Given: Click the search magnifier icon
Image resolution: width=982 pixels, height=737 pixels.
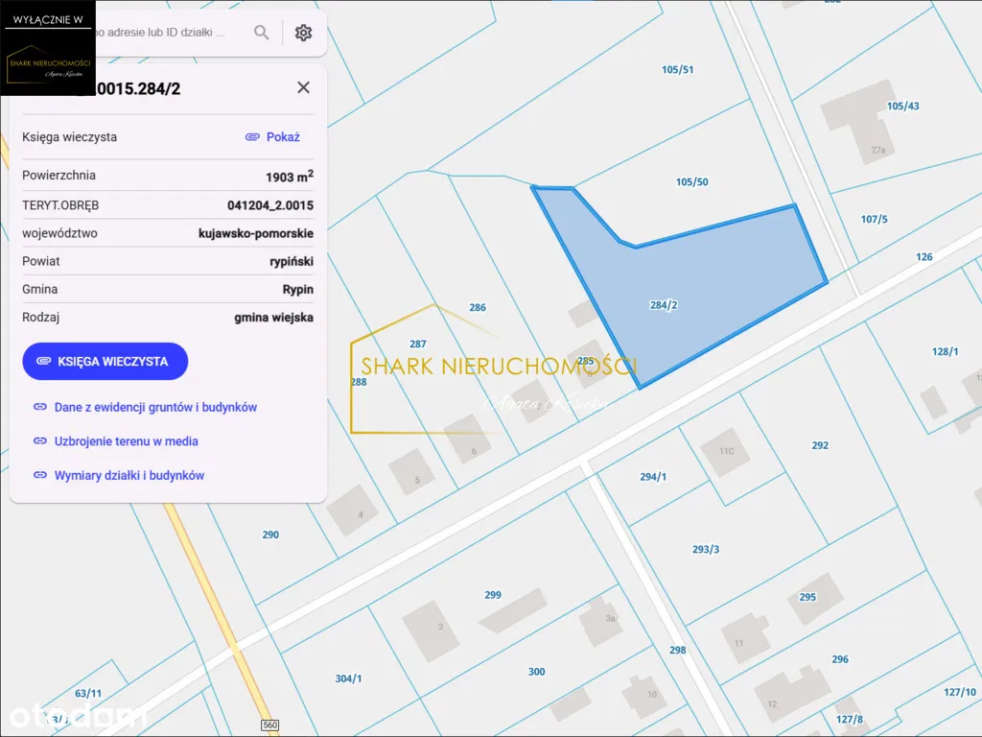Looking at the screenshot, I should click(261, 33).
